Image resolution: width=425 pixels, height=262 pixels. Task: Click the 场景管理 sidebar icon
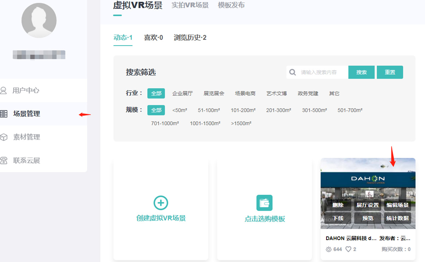4,114
